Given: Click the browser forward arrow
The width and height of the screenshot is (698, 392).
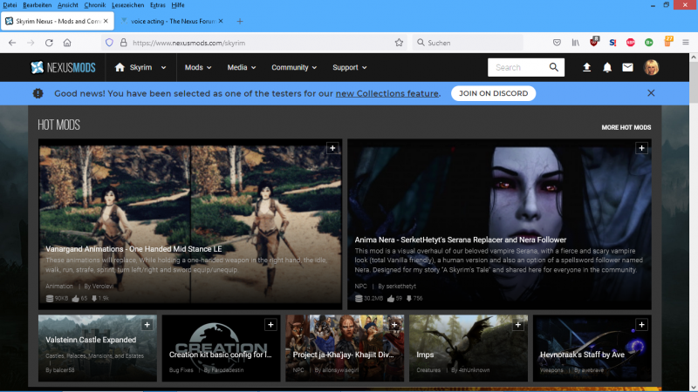Looking at the screenshot, I should [31, 43].
